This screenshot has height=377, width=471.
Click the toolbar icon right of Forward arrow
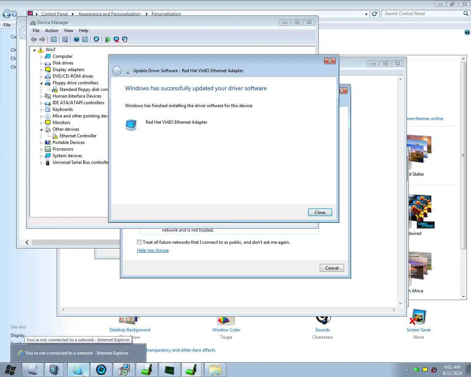[54, 39]
